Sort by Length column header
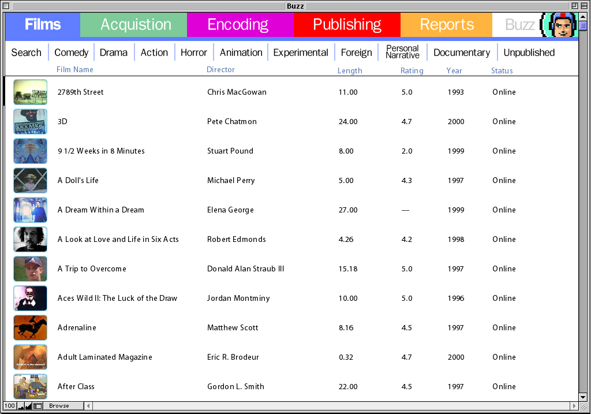This screenshot has width=591, height=414. (350, 70)
